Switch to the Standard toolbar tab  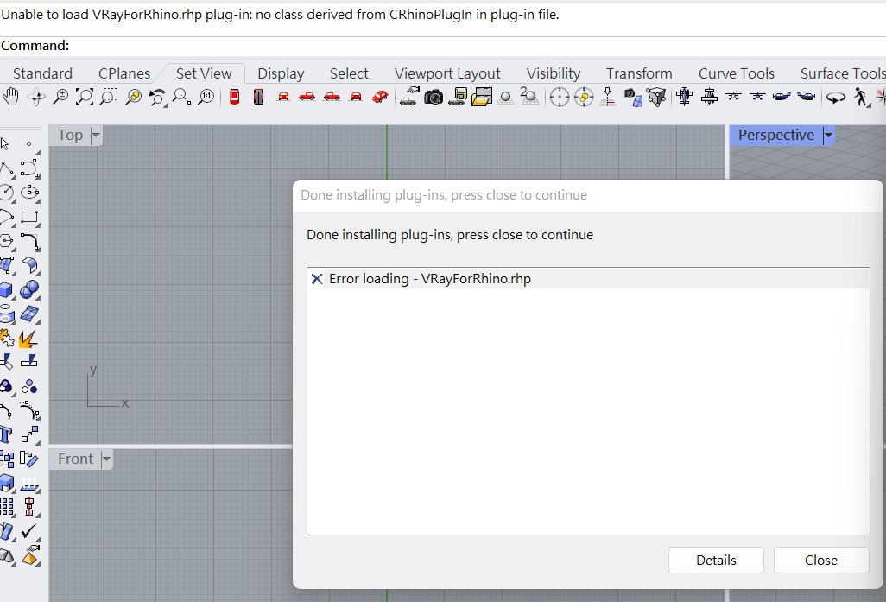pos(42,73)
